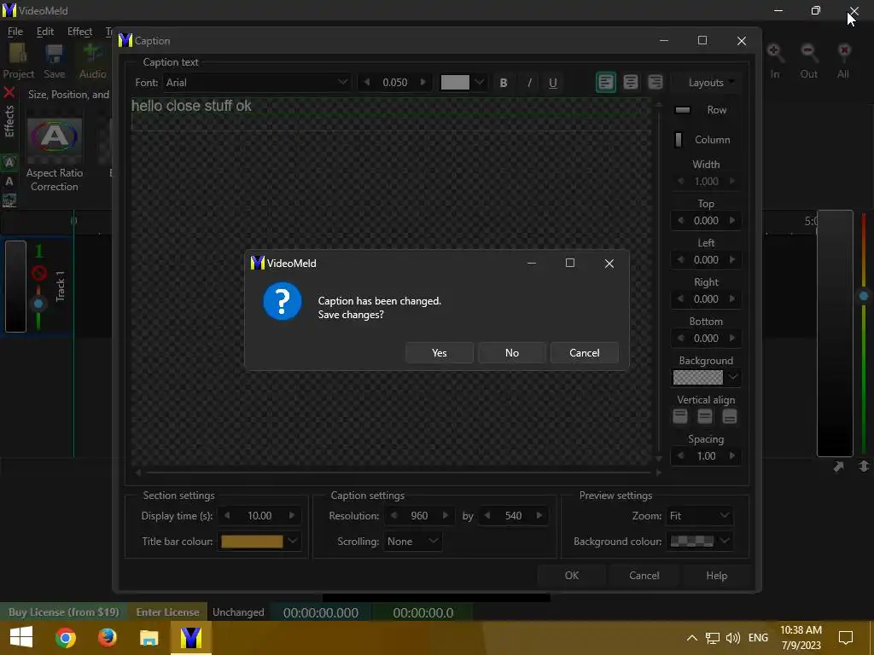Click the Save toolbar icon
The width and height of the screenshot is (874, 655).
point(54,61)
